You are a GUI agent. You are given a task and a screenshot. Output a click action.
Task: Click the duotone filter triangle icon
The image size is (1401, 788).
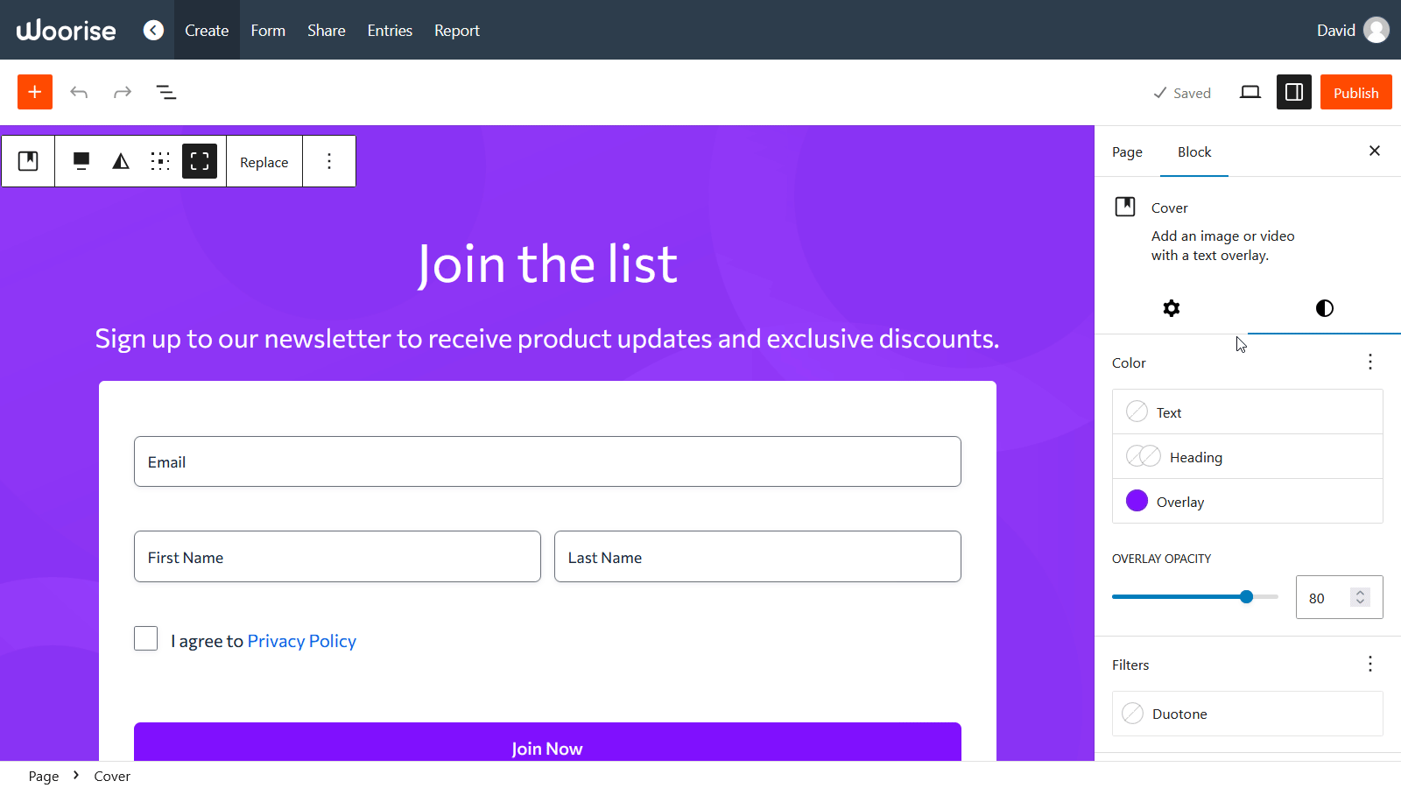pos(121,161)
